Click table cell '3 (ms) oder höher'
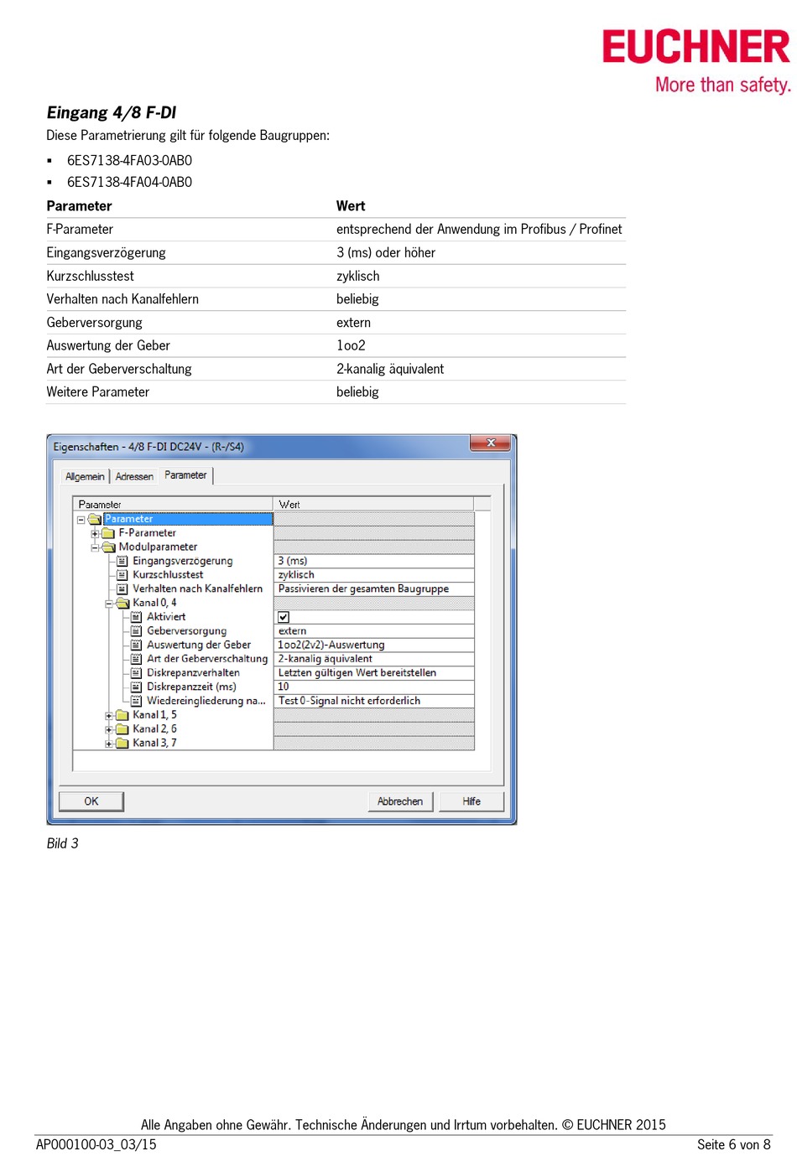The image size is (797, 1156). 386,252
